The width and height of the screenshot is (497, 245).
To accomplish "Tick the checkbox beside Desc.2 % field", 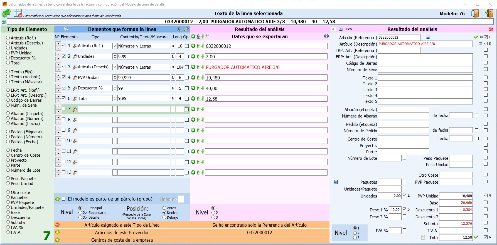I will click(404, 216).
